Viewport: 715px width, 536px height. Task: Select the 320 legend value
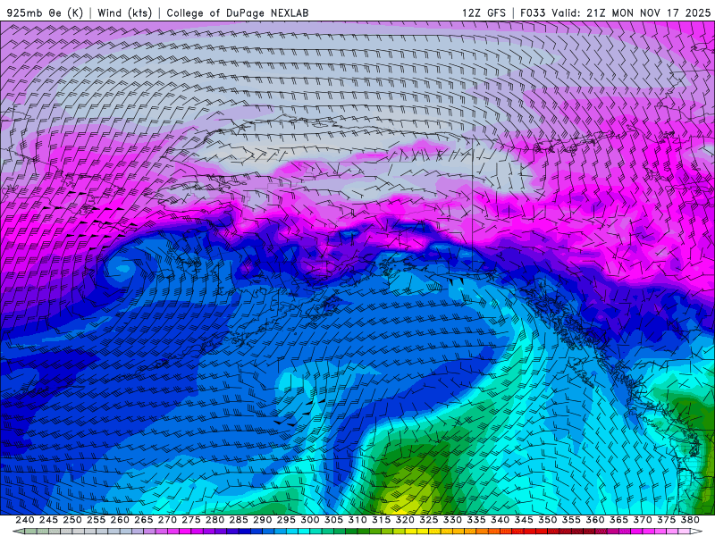point(405,520)
